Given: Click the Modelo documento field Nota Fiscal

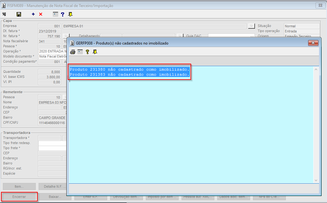Looking at the screenshot, I should point(52,57).
